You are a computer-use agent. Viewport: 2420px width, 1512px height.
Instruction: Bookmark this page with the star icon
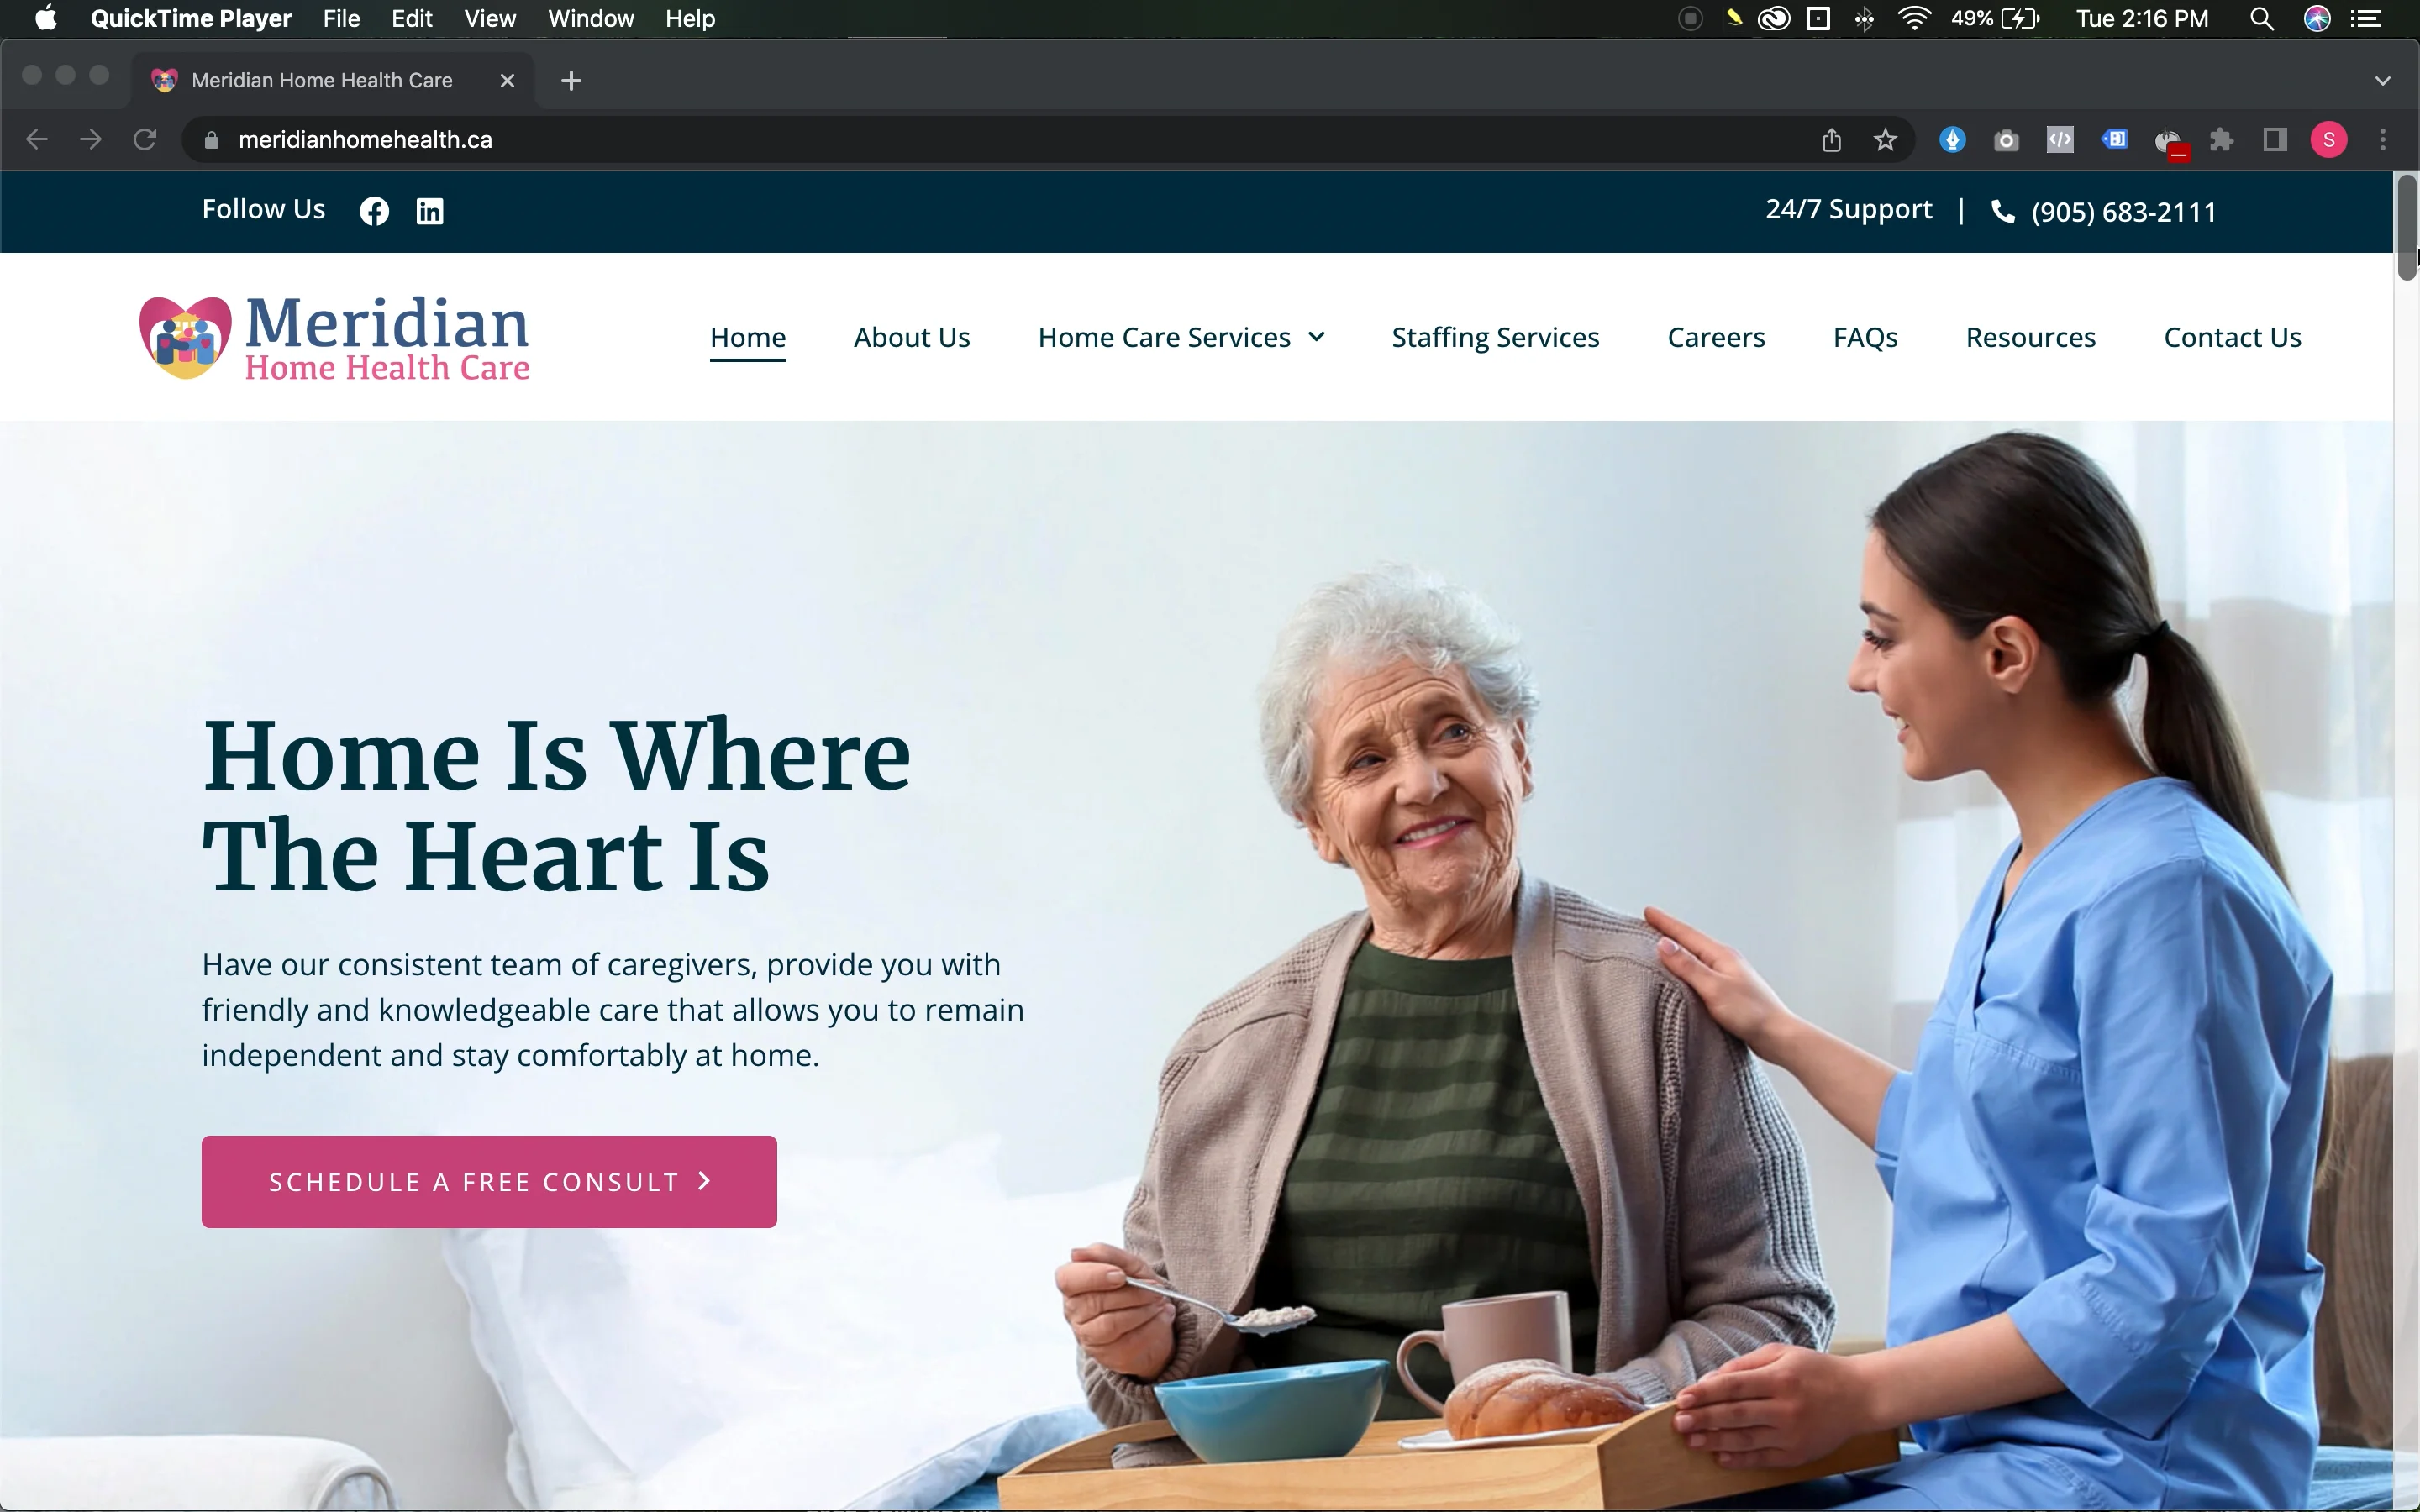coord(1885,140)
